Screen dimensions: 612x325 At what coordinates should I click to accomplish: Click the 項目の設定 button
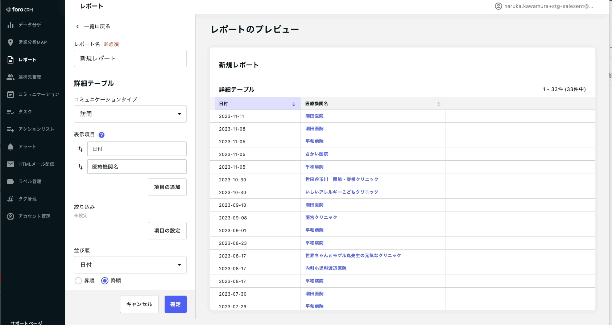point(167,231)
